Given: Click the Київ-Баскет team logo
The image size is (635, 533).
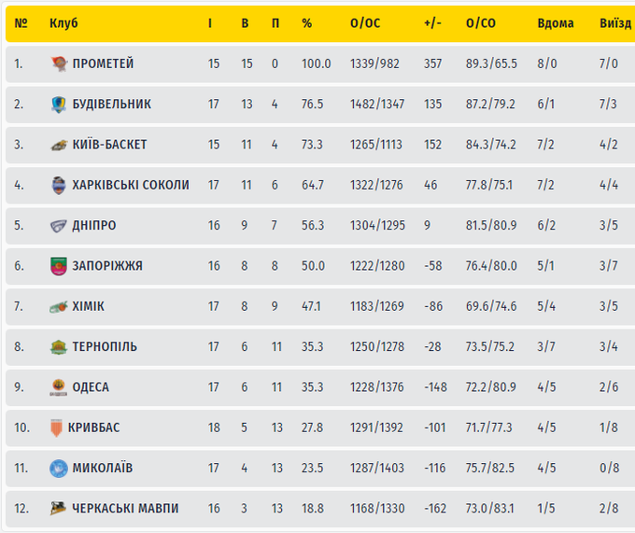Looking at the screenshot, I should tap(58, 145).
